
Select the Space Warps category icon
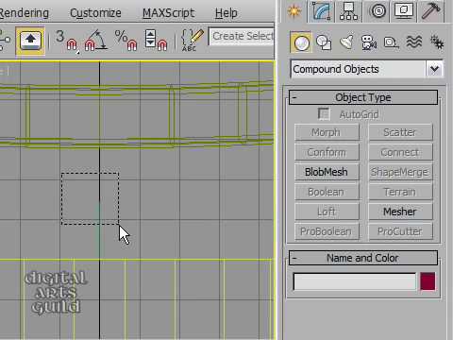pyautogui.click(x=414, y=42)
